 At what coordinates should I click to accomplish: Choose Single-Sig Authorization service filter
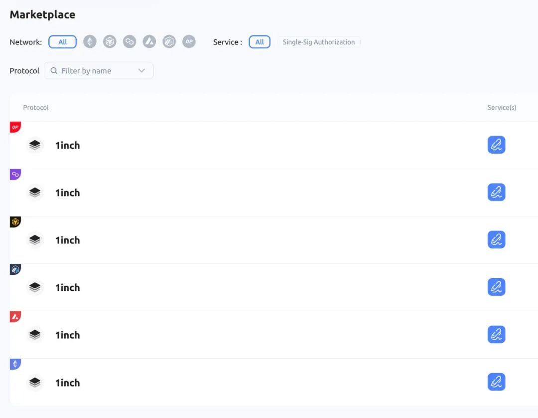(319, 42)
